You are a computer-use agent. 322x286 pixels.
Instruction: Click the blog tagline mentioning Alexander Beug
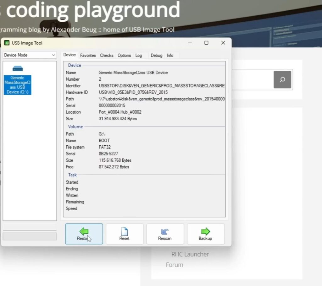point(87,30)
